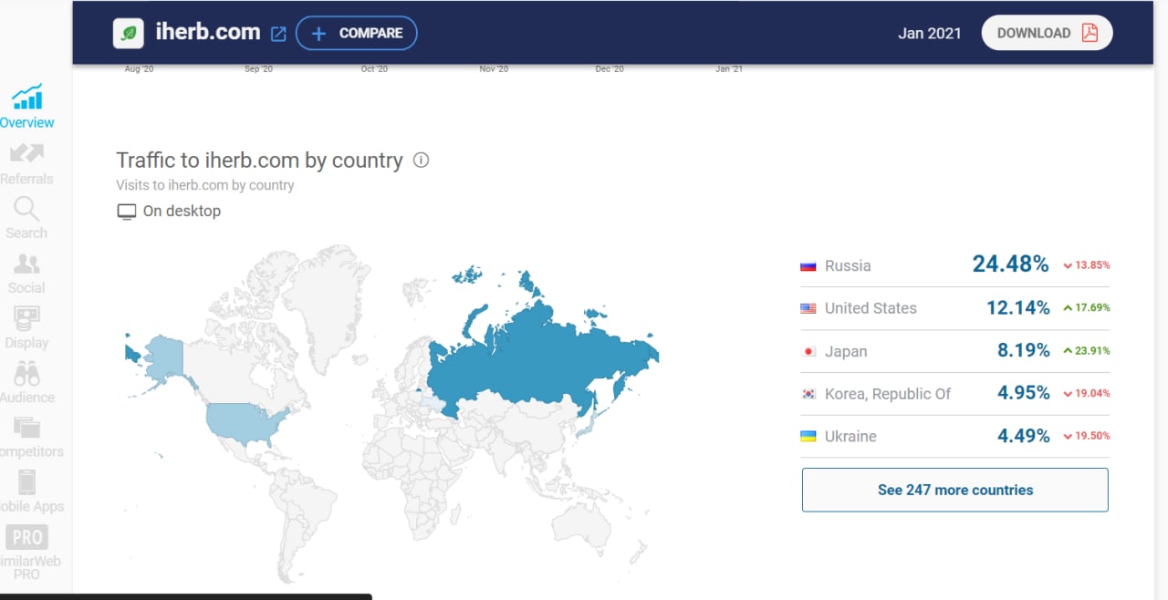This screenshot has width=1168, height=600.
Task: Click the Russia flag icon
Action: pyautogui.click(x=808, y=266)
